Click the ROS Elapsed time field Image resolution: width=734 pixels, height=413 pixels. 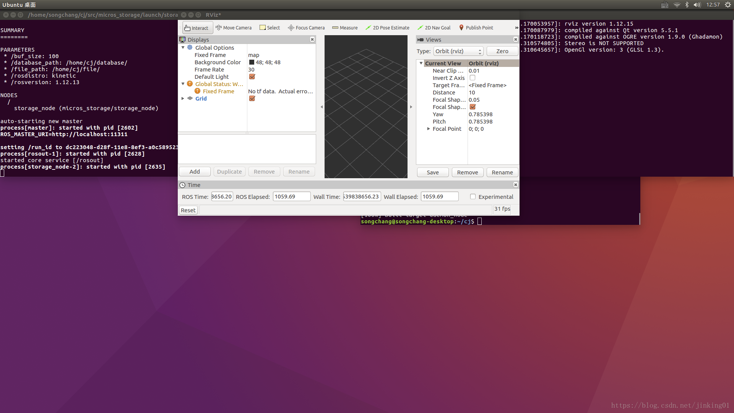click(x=291, y=197)
